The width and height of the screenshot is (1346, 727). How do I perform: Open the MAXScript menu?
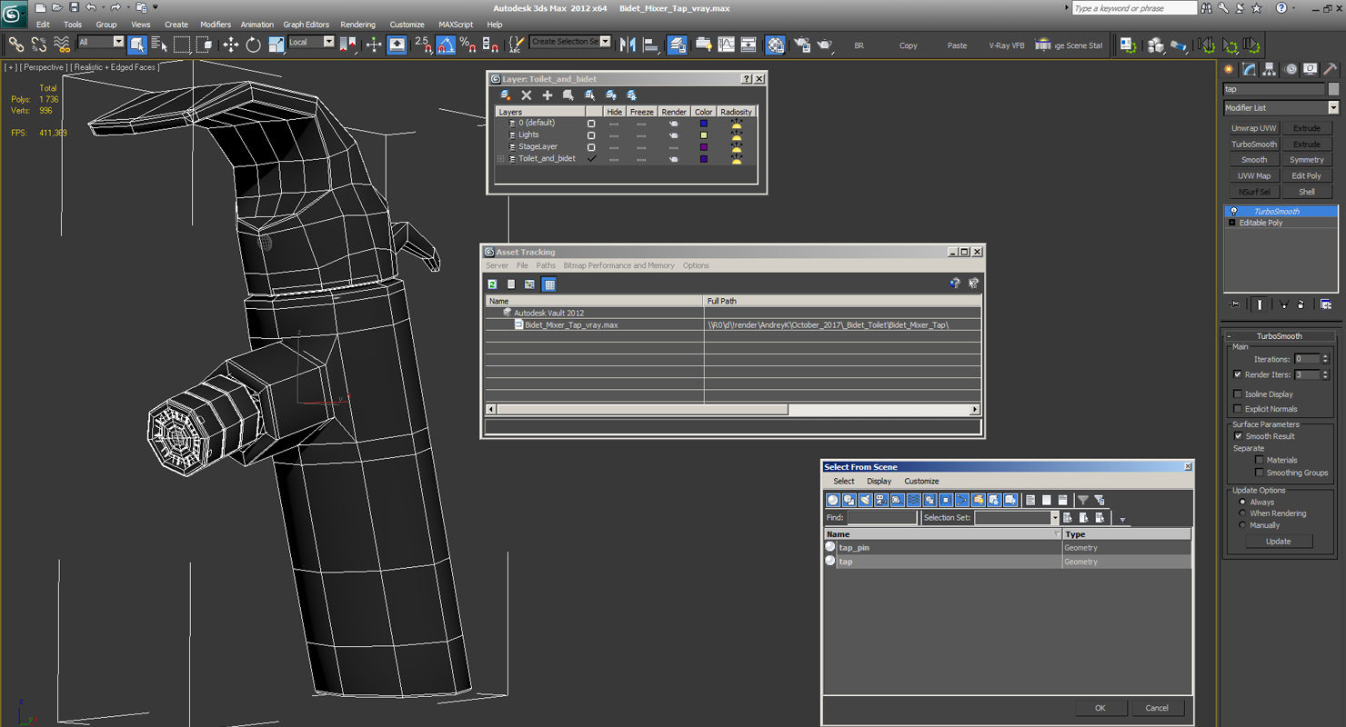click(456, 25)
